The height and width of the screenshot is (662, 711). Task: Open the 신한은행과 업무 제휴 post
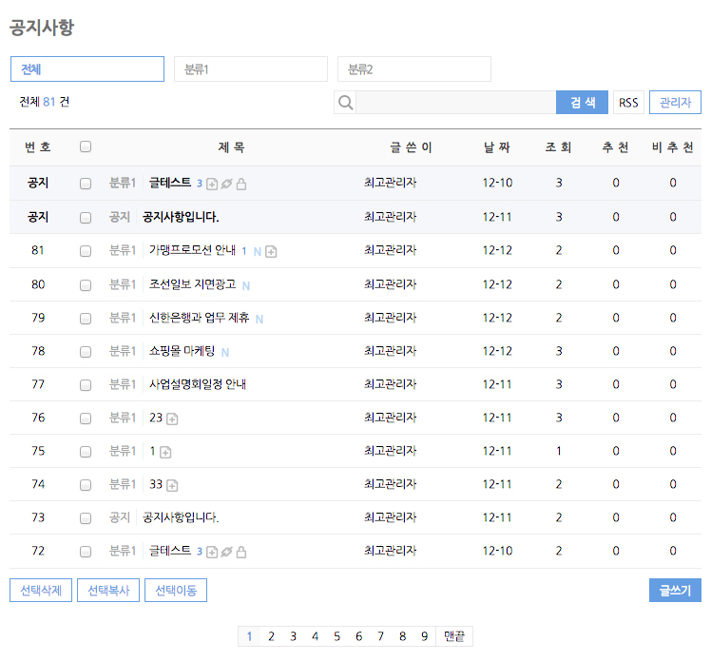click(199, 318)
